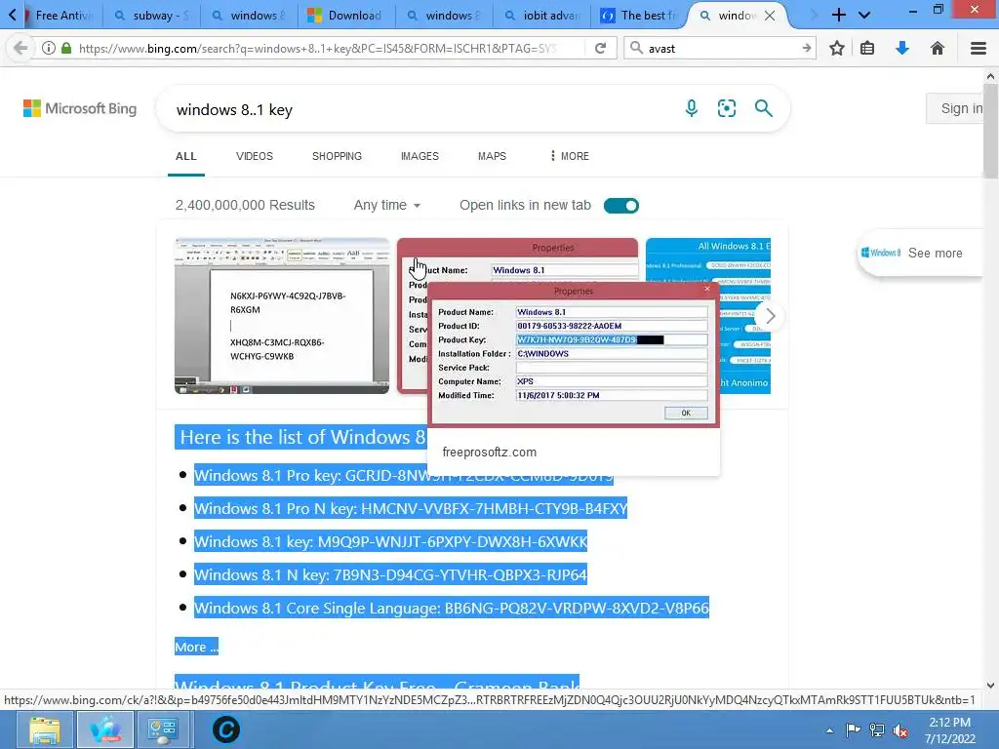Open File Explorer from the taskbar
This screenshot has height=749, width=999.
point(45,729)
